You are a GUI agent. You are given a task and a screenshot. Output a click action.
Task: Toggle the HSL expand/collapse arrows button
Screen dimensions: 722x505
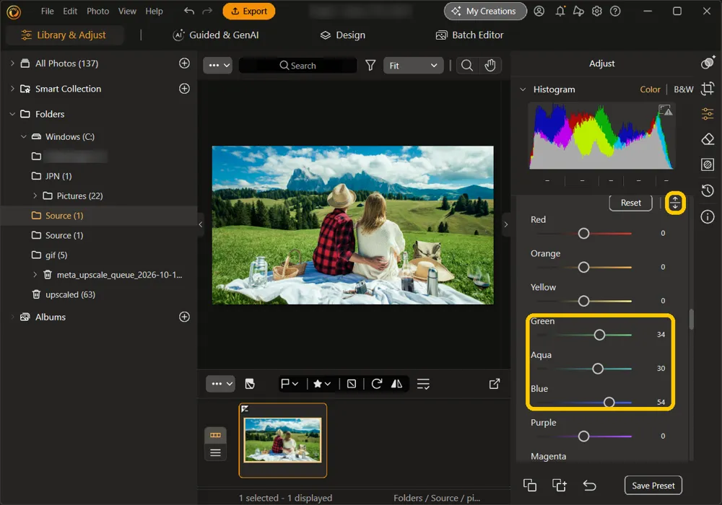(x=675, y=203)
